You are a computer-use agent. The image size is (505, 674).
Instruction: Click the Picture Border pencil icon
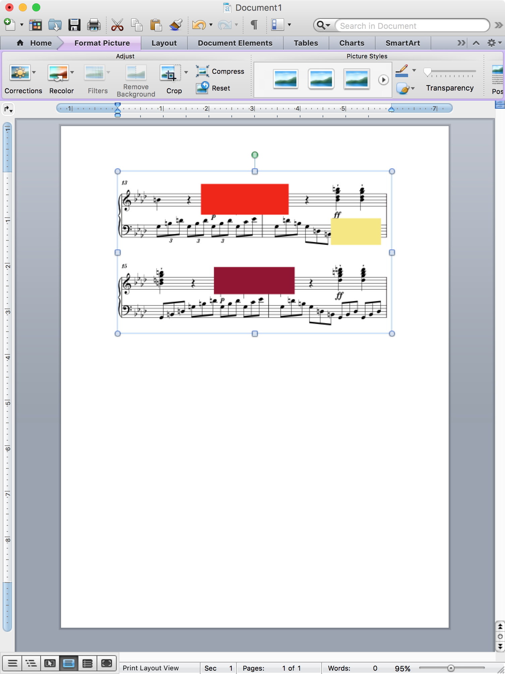click(402, 71)
